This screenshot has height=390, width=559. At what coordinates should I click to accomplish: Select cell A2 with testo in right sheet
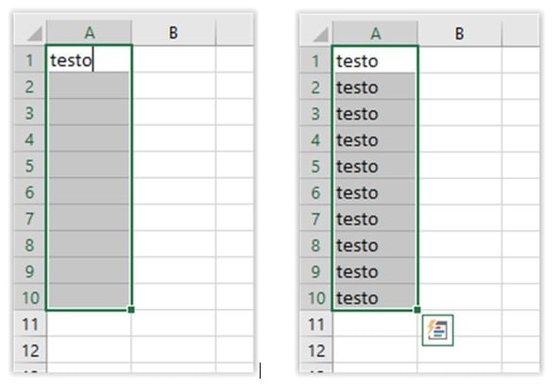pyautogui.click(x=375, y=87)
